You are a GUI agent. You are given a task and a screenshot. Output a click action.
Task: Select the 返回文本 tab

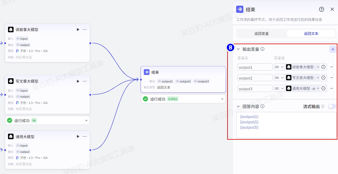311,34
